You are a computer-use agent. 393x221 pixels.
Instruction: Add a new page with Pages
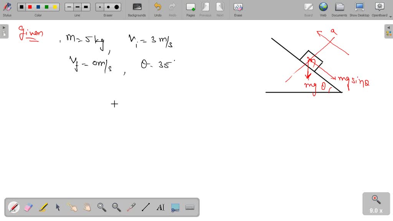point(190,9)
